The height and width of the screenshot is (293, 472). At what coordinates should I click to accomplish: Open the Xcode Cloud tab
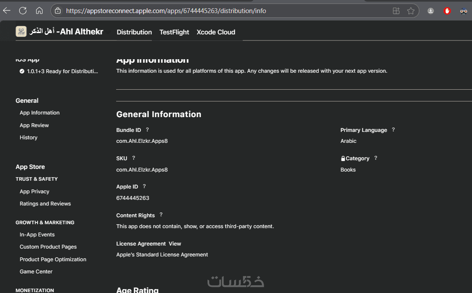tap(216, 32)
